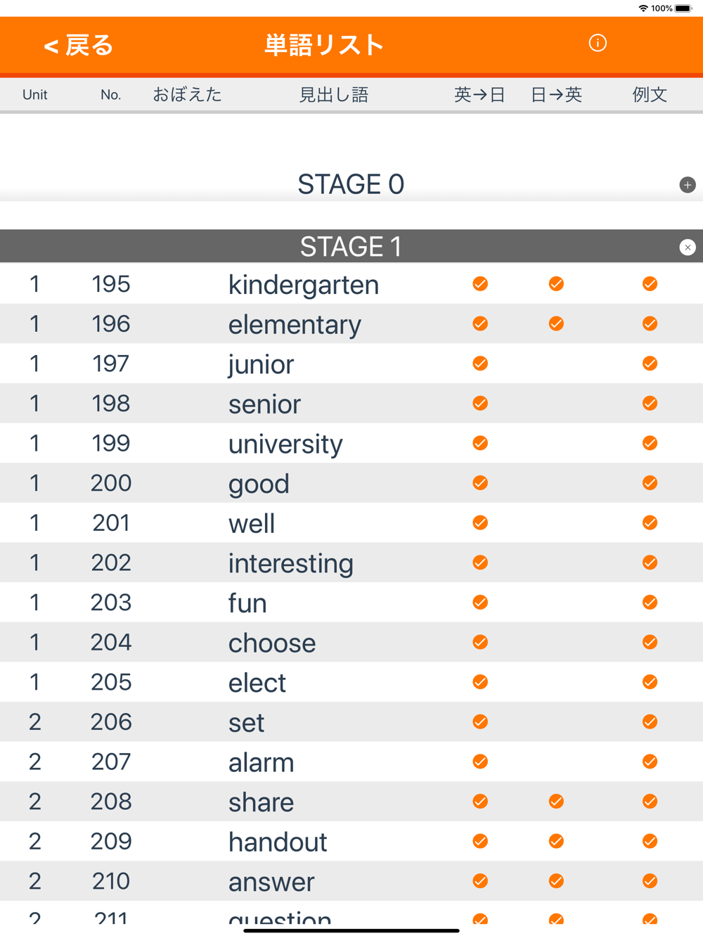Expand STAGE 0 with plus icon

click(x=688, y=185)
